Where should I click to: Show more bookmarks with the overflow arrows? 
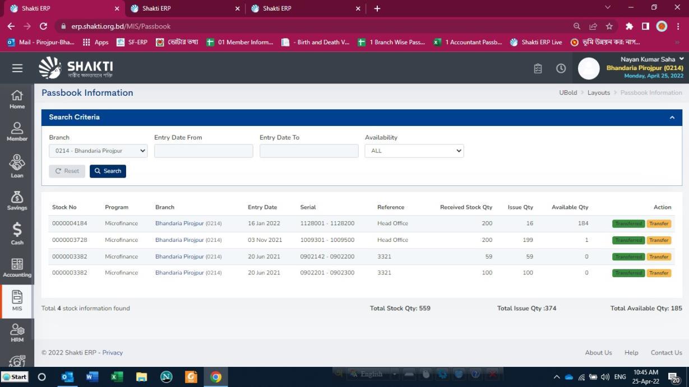(x=678, y=42)
